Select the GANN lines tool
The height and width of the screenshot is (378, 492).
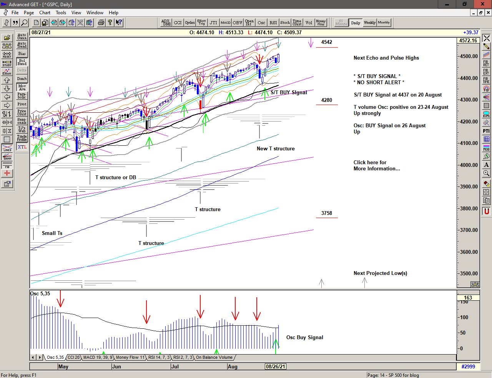click(7, 157)
